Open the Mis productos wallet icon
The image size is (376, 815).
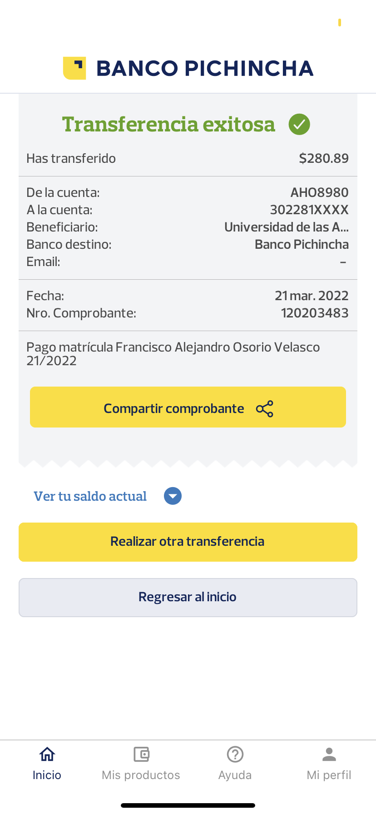(141, 755)
